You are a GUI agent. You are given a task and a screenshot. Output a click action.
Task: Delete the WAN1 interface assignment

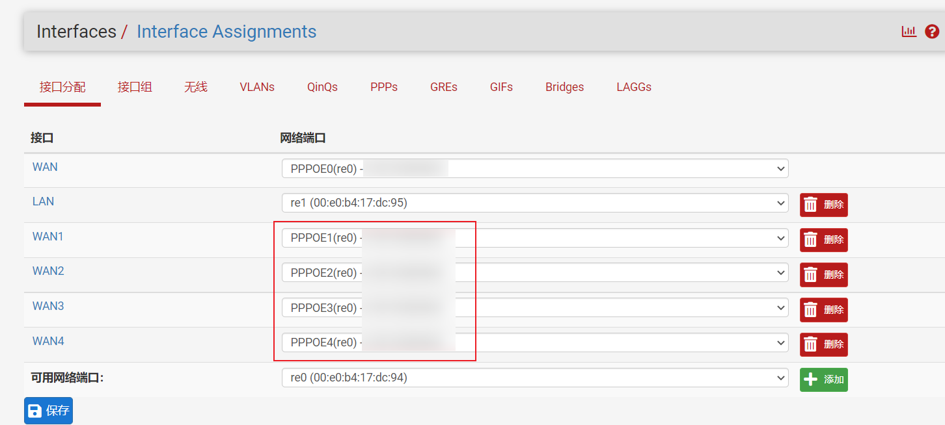823,240
